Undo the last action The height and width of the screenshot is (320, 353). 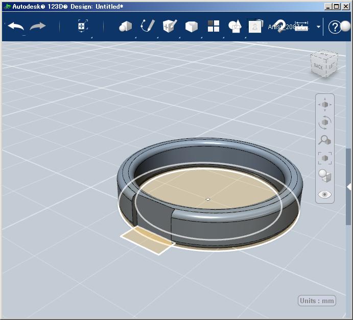click(x=16, y=27)
